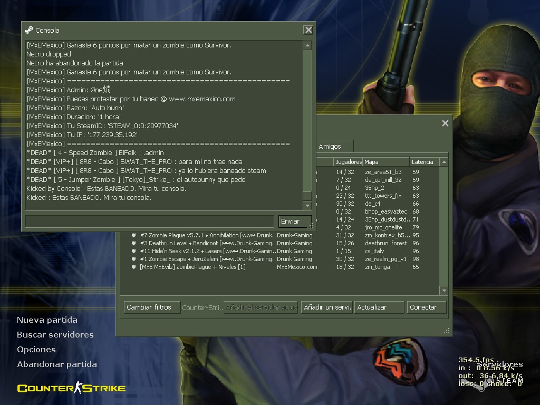
Task: Click the server list scroll down arrow
Action: pyautogui.click(x=444, y=291)
